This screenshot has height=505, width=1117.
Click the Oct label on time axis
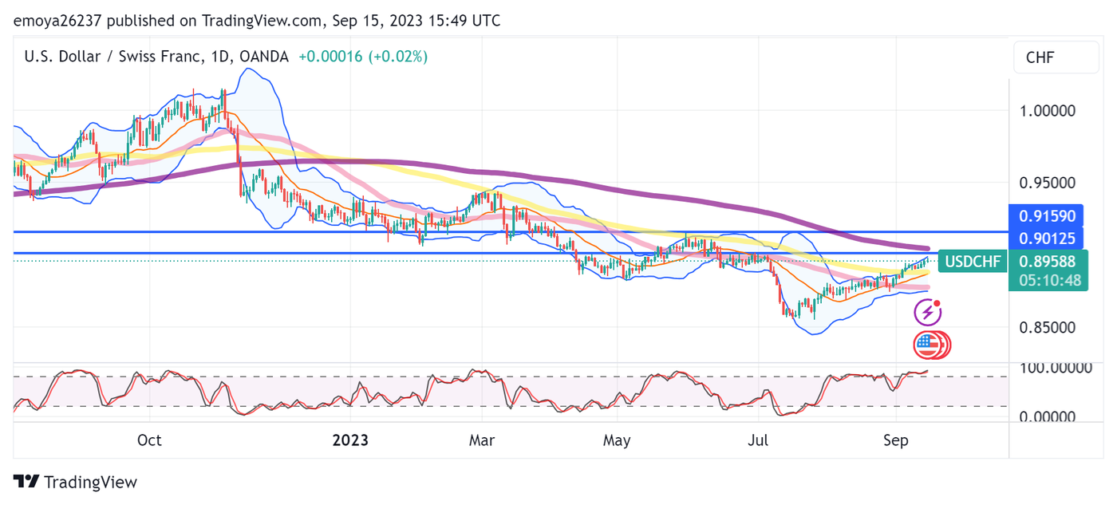[149, 440]
